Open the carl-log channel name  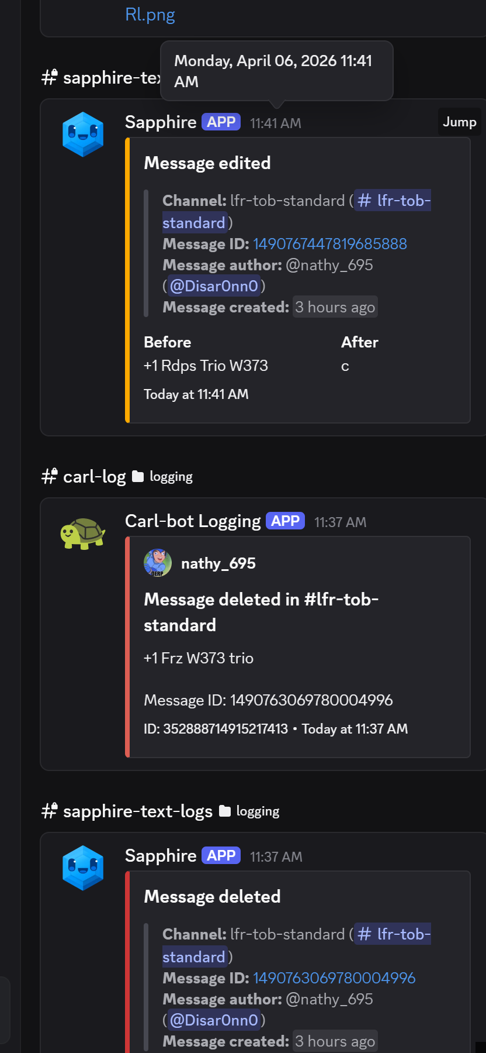click(x=95, y=477)
